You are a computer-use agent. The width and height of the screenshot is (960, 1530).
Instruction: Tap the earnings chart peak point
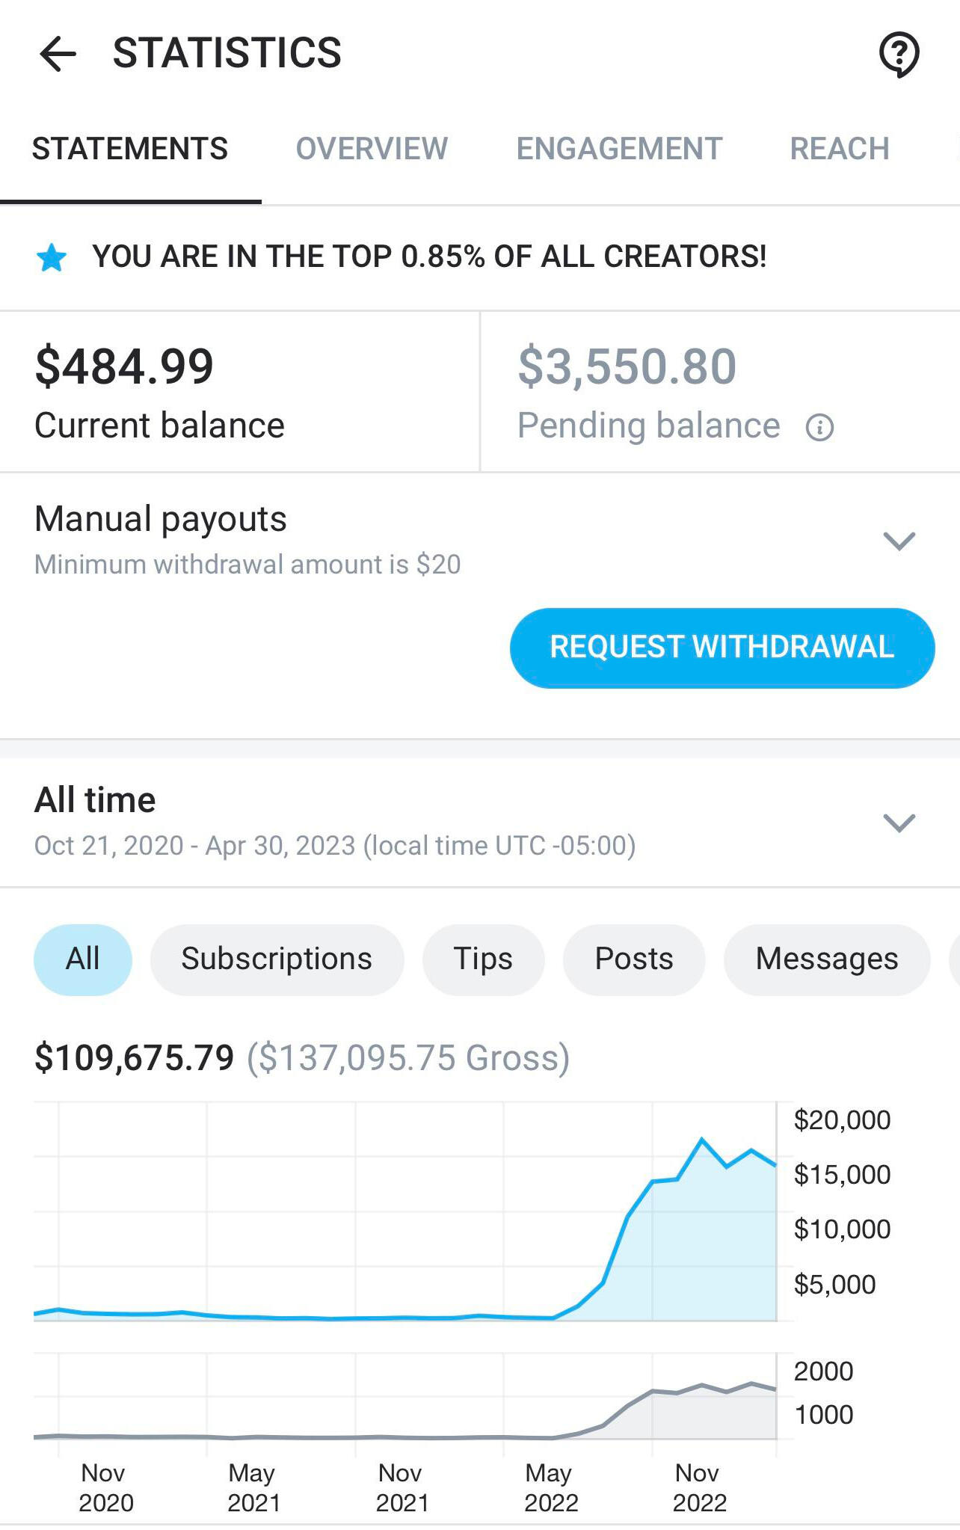coord(701,1140)
